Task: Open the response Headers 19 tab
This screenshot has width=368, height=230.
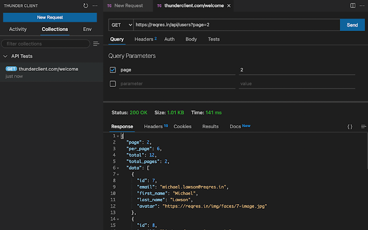Action: click(x=156, y=126)
